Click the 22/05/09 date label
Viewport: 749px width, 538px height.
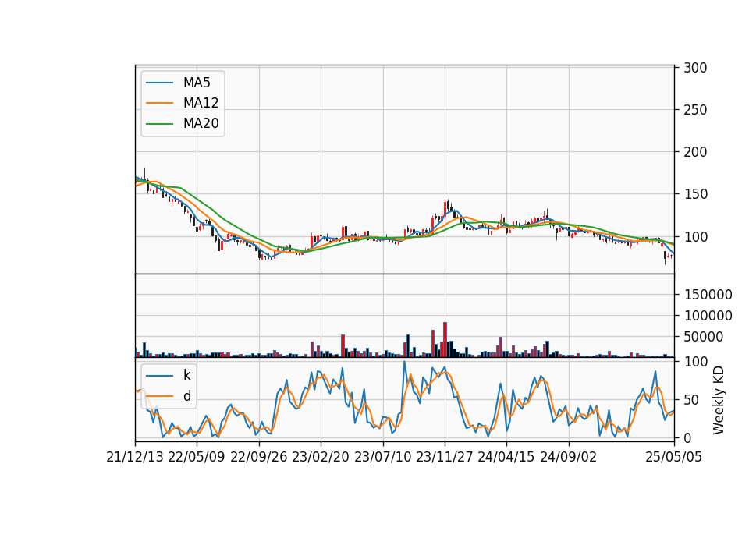tap(197, 457)
